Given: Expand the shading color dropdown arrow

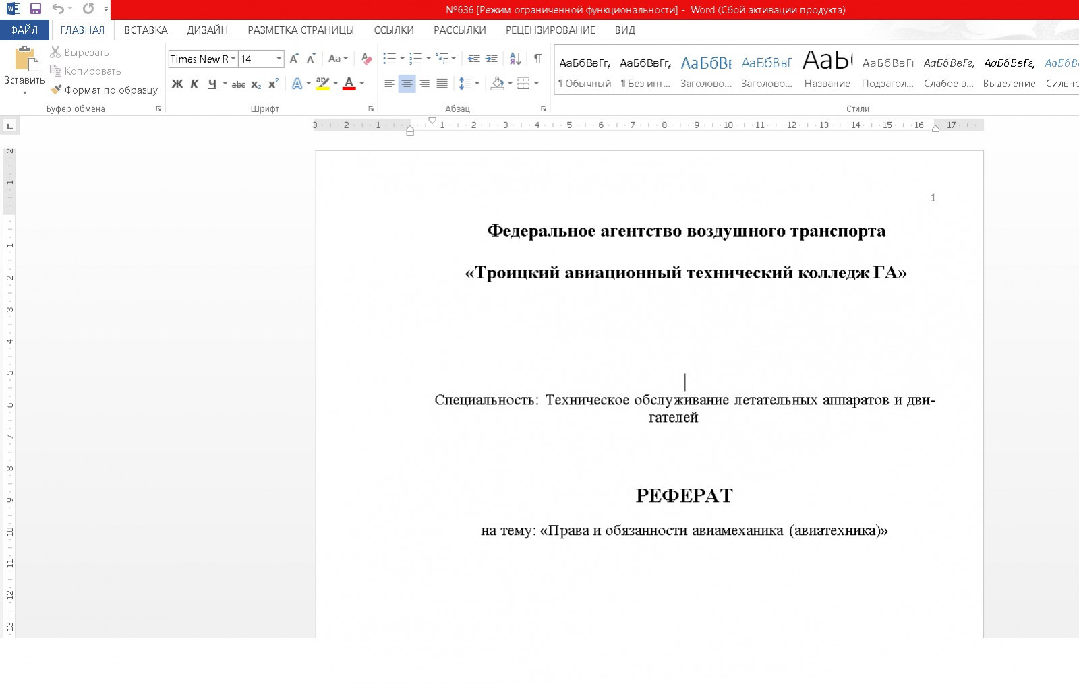Looking at the screenshot, I should click(510, 84).
